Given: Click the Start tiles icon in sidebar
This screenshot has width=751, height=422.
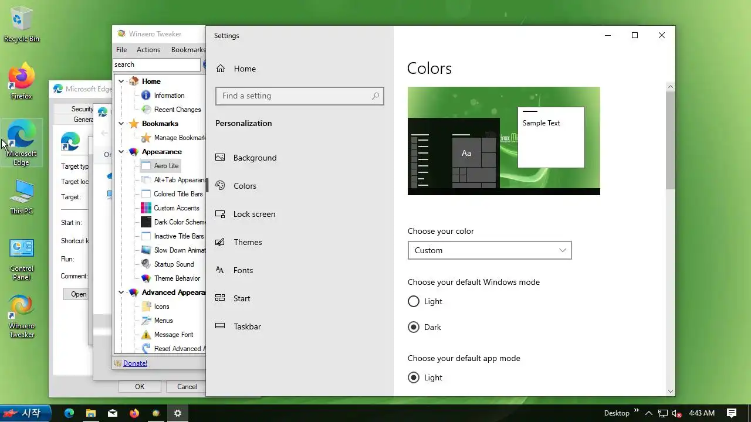Looking at the screenshot, I should click(x=220, y=298).
